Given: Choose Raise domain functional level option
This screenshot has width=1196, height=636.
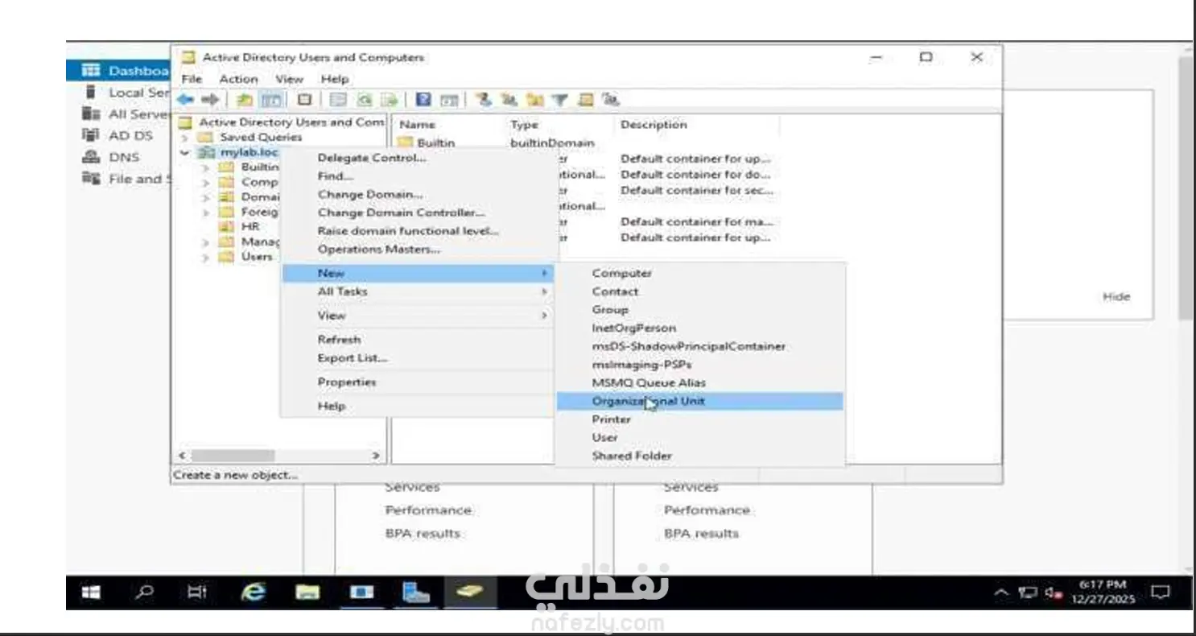Looking at the screenshot, I should (x=418, y=231).
